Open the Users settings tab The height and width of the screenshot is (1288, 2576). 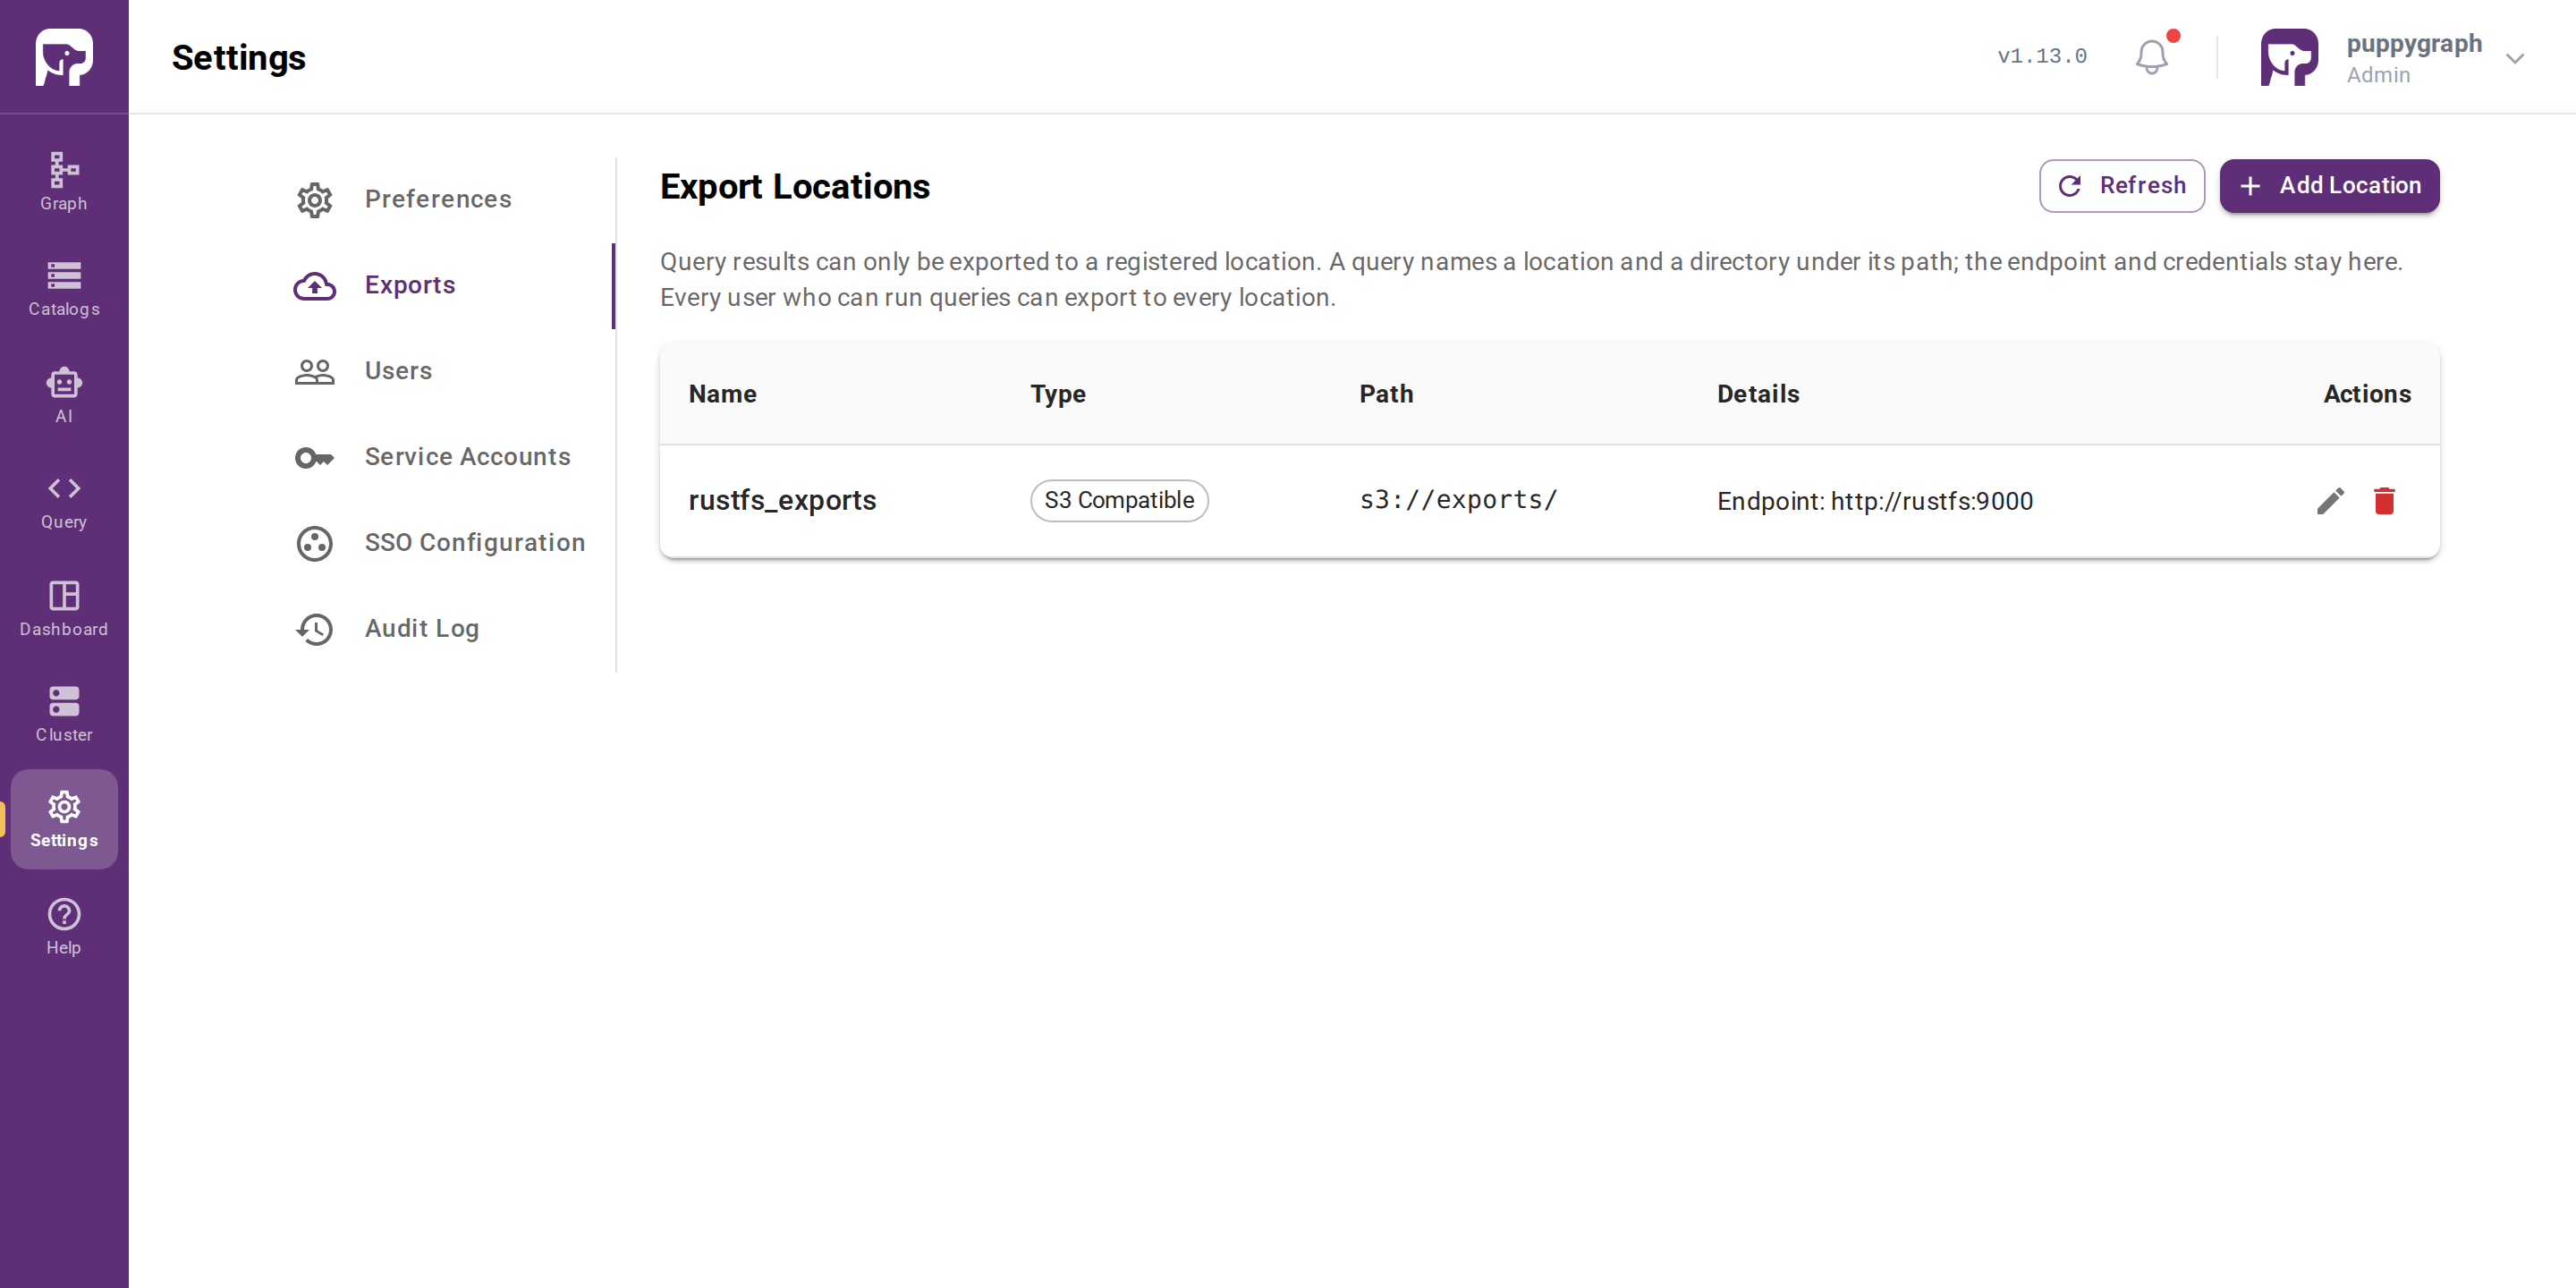[x=438, y=371]
